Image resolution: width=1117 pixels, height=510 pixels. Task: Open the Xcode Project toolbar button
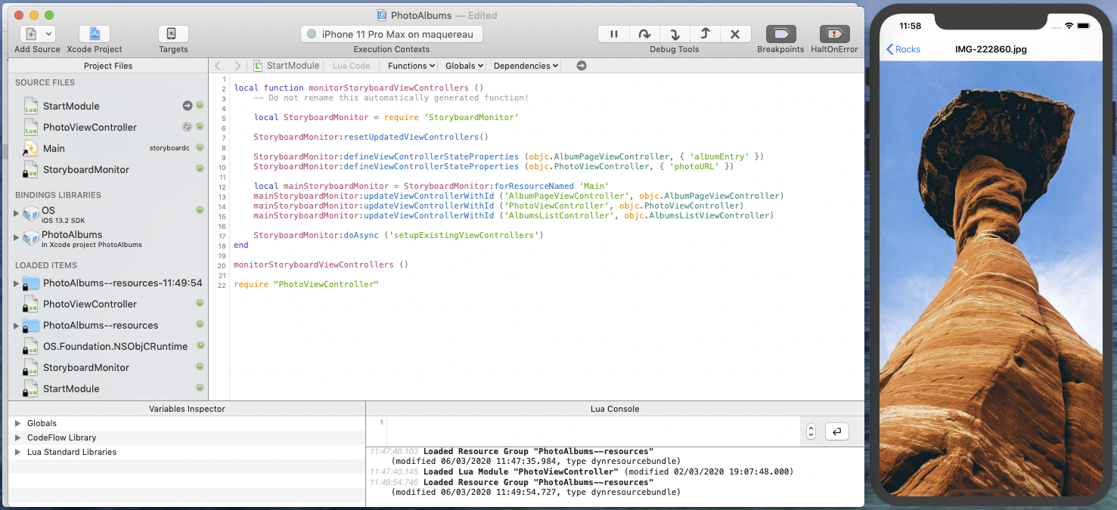click(95, 34)
